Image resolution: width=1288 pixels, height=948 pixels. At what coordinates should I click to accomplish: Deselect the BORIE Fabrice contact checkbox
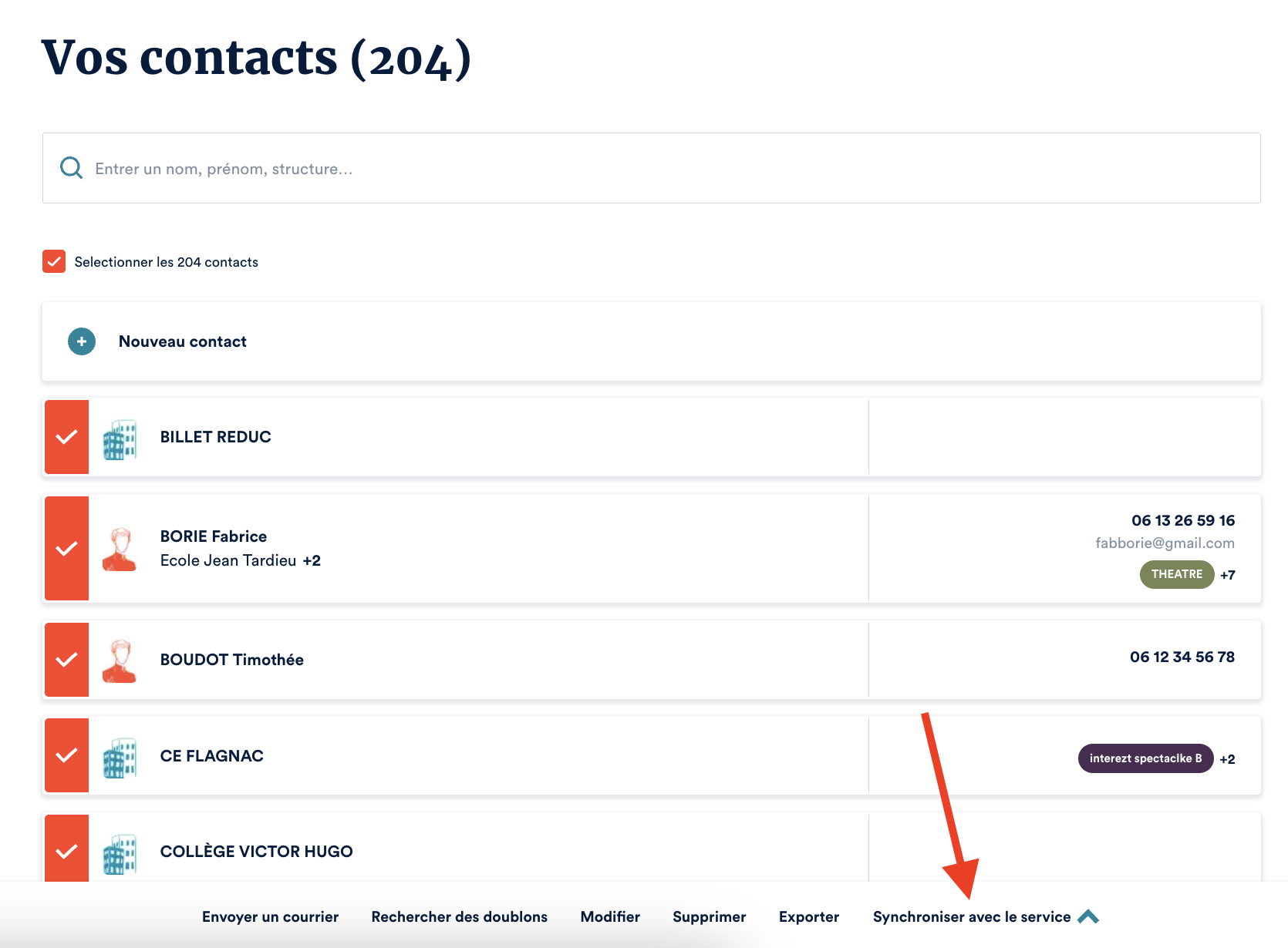point(67,549)
